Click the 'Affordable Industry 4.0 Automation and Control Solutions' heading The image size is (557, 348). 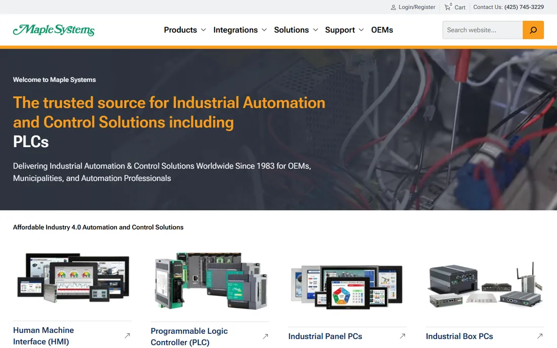(98, 228)
